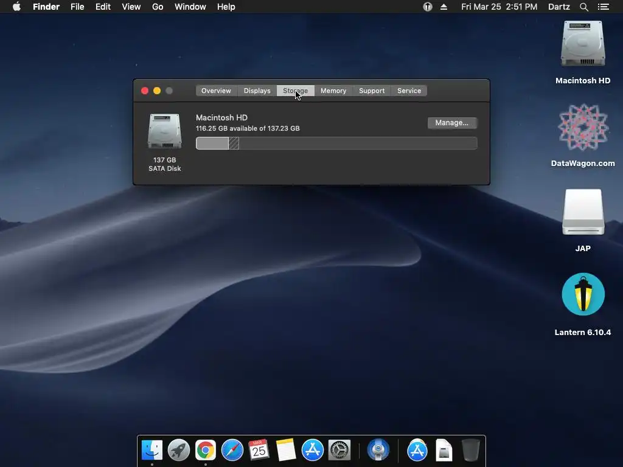The image size is (623, 467).
Task: Close the About This Mac window
Action: click(x=145, y=91)
